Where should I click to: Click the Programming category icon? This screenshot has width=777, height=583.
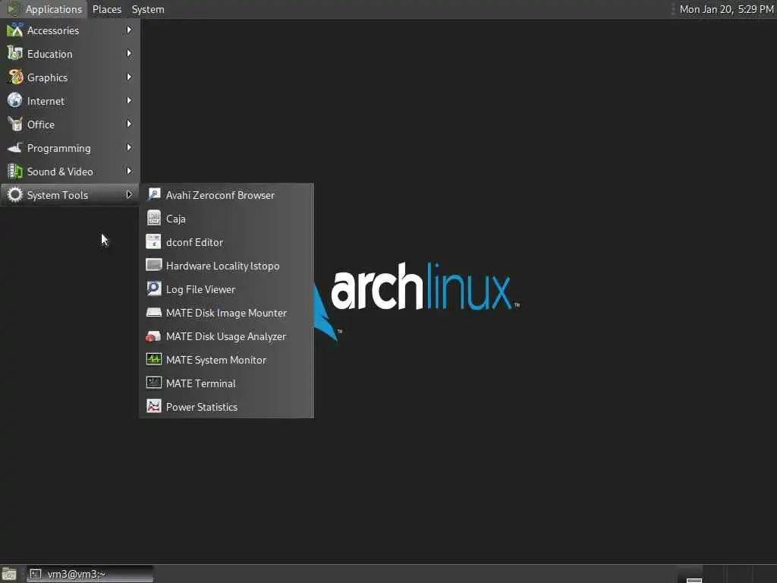pyautogui.click(x=15, y=148)
